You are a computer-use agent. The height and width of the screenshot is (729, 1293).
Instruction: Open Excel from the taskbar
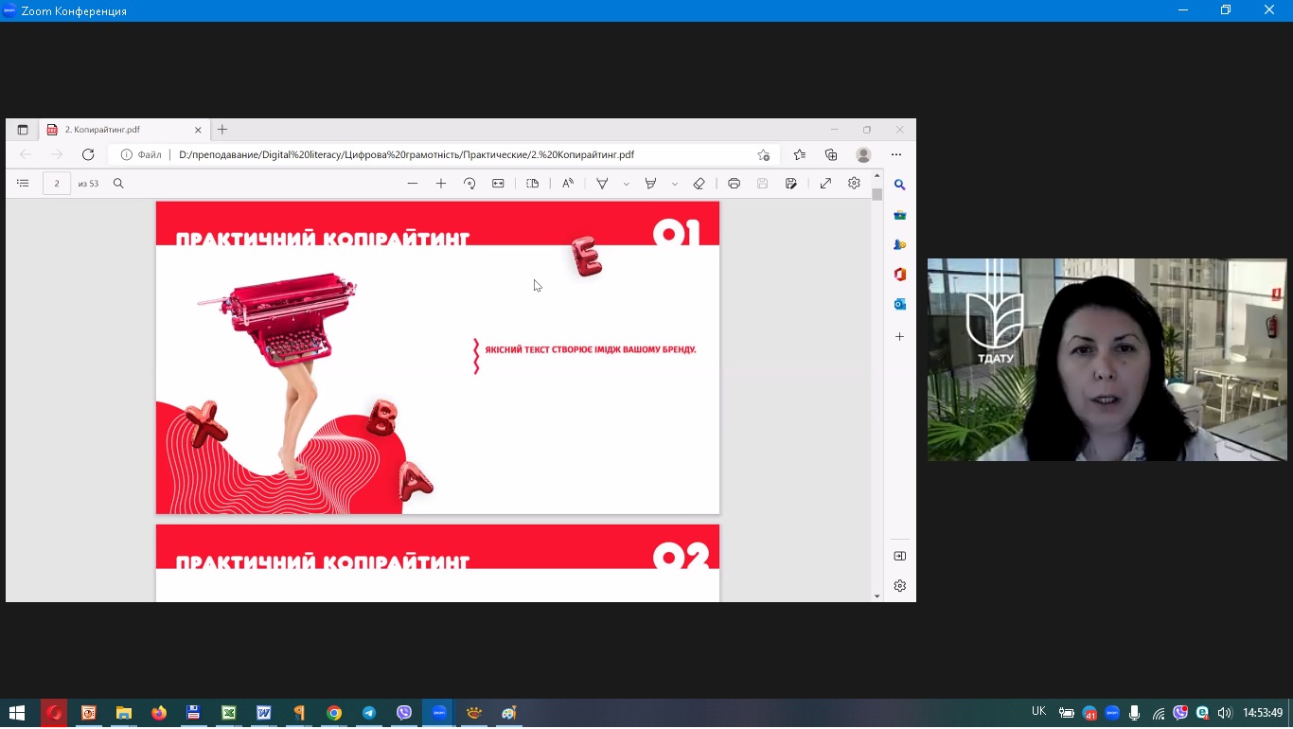229,713
